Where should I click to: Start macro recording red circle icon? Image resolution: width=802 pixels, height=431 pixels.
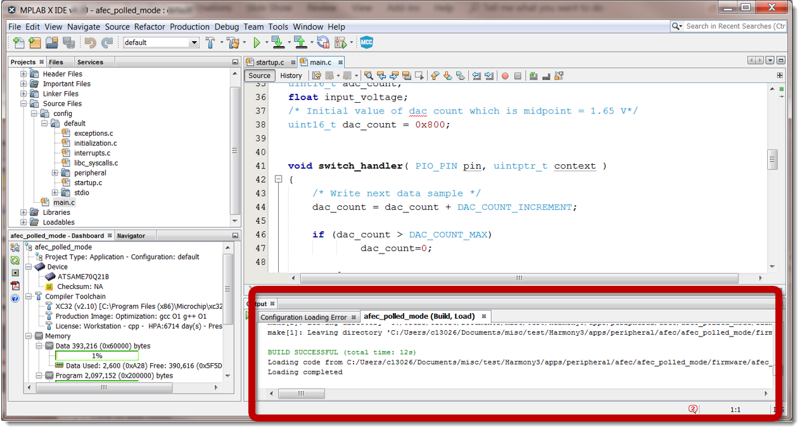(505, 75)
